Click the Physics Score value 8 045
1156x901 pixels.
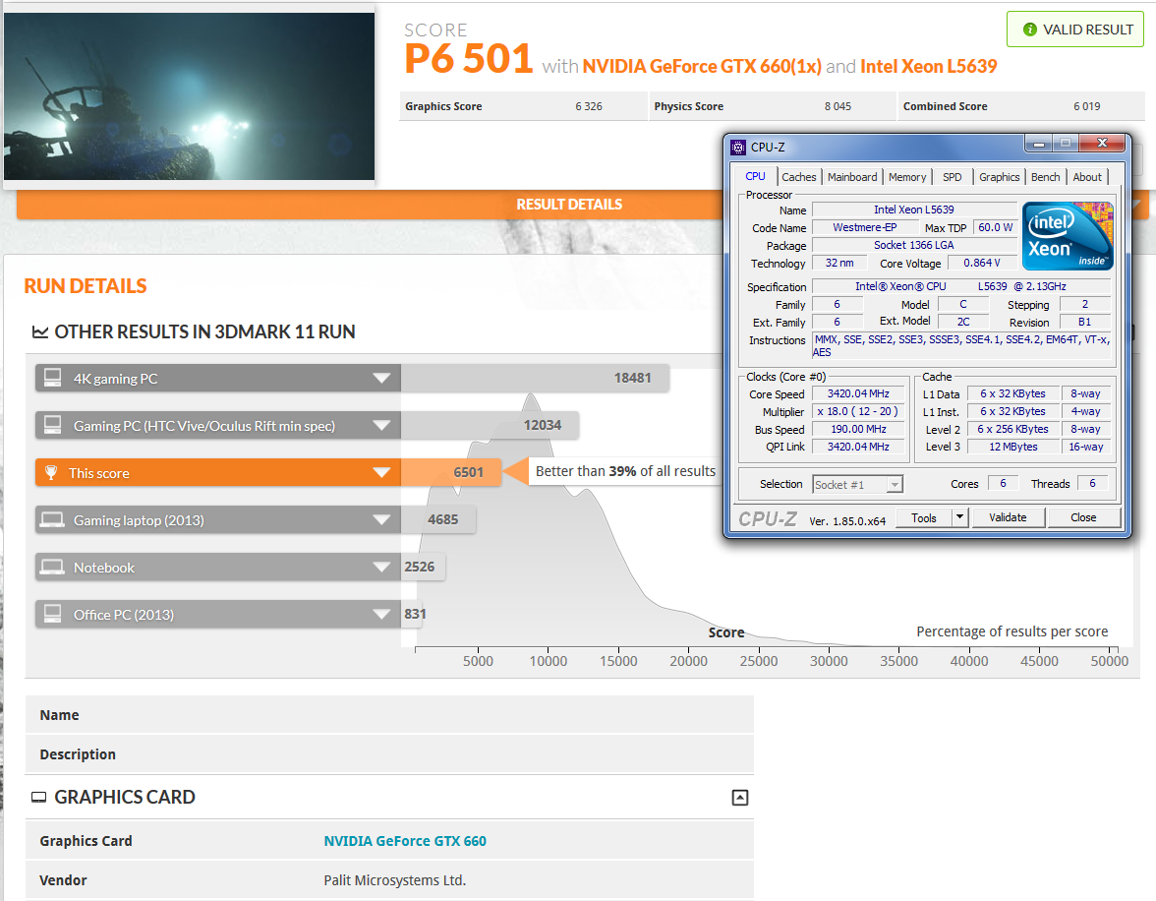(x=838, y=106)
